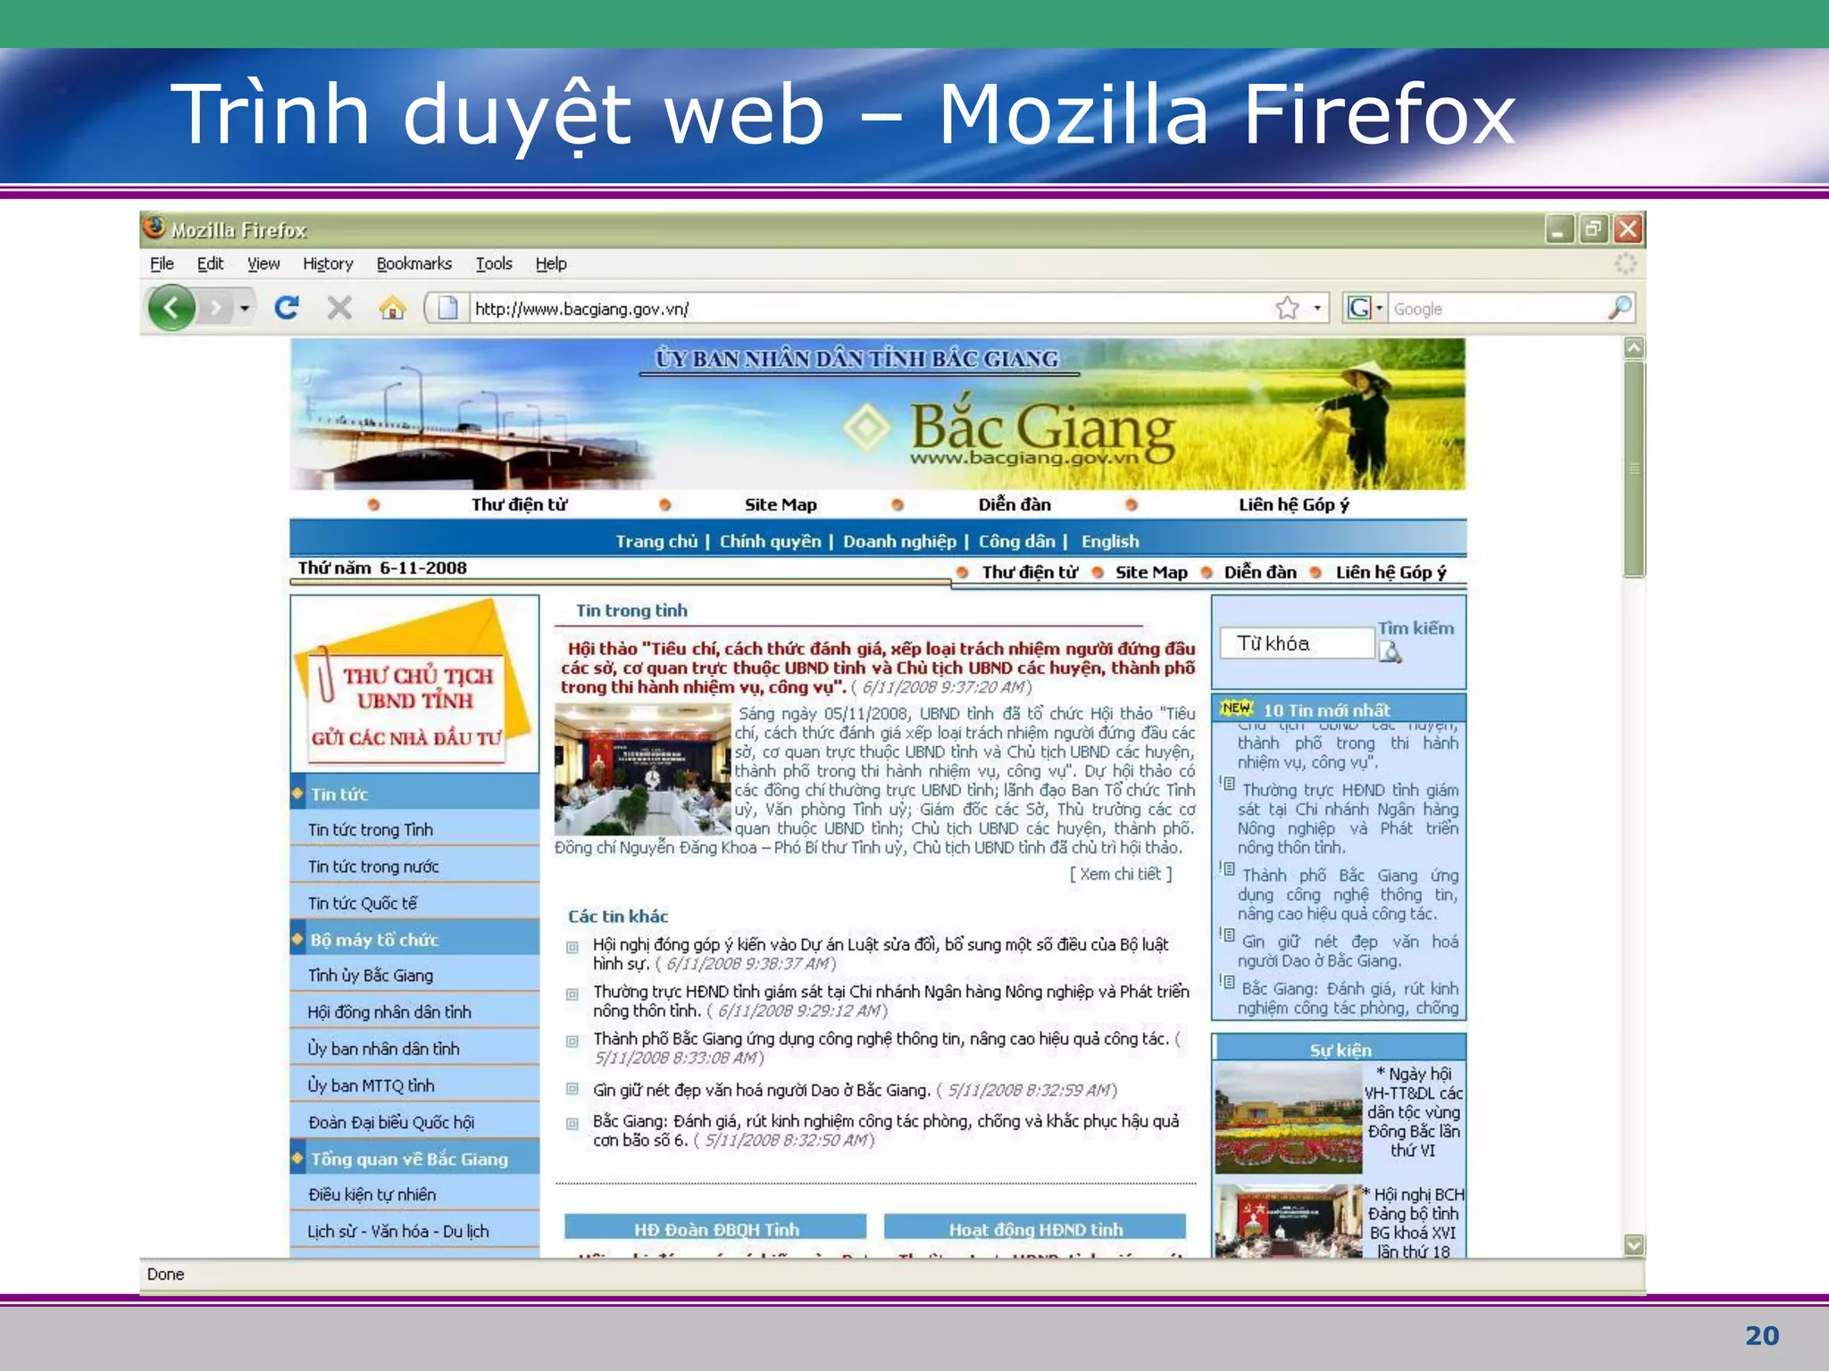Open the back/forward history dropdown
The height and width of the screenshot is (1371, 1829).
pyautogui.click(x=244, y=309)
